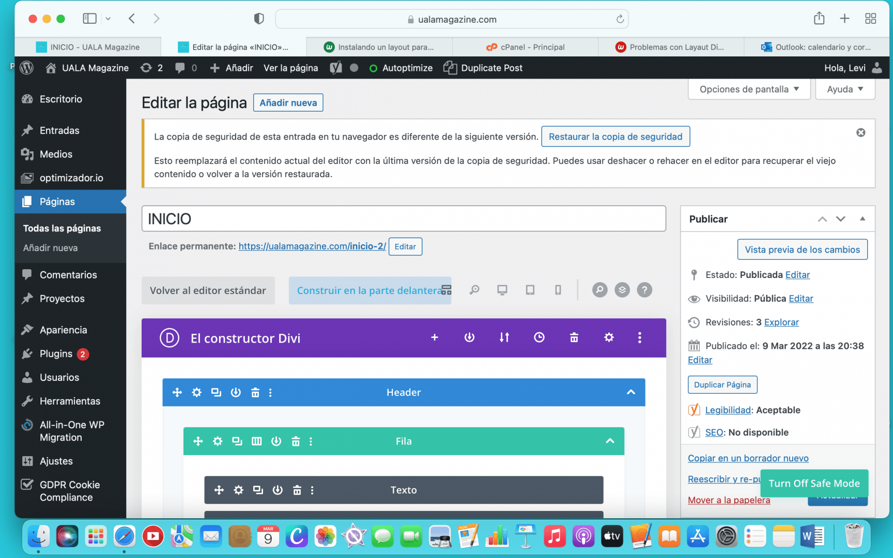Open Microsoft Word from the Dock

pos(813,537)
